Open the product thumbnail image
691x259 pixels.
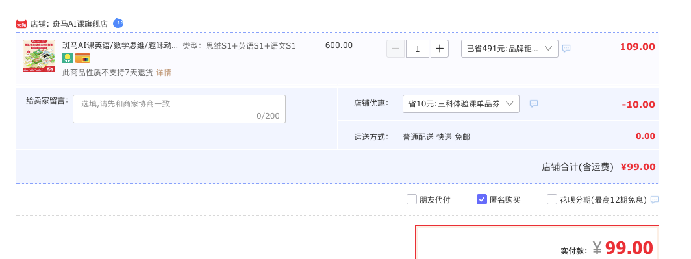click(x=39, y=56)
